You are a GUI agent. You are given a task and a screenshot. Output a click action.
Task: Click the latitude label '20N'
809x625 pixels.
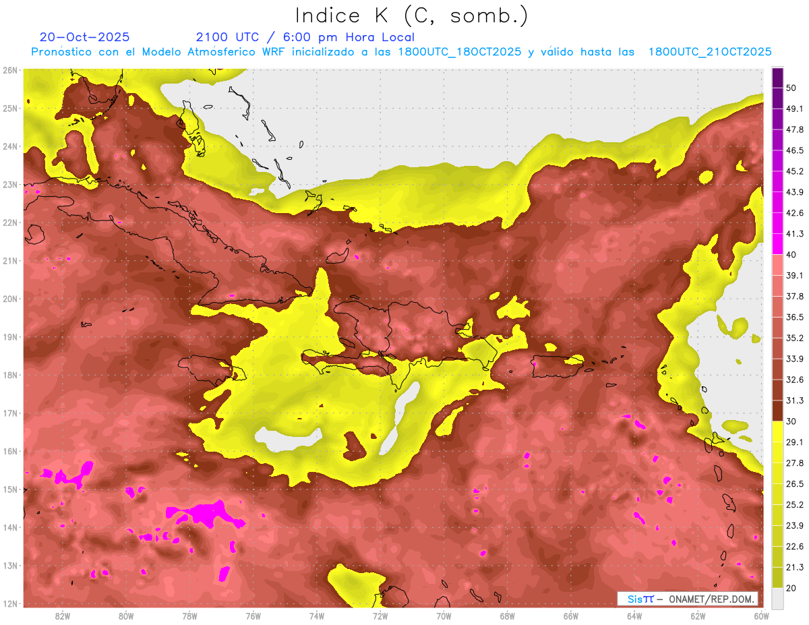10,299
